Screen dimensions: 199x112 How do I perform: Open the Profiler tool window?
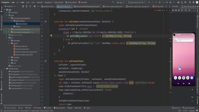(78, 108)
